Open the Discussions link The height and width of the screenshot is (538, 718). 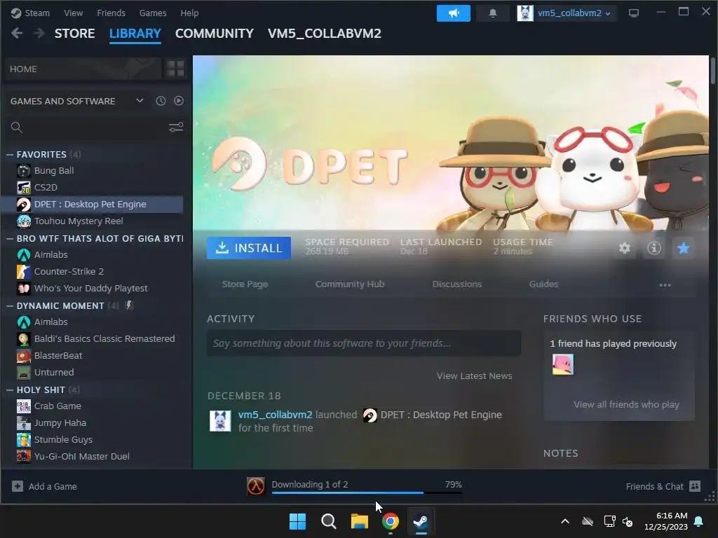point(457,284)
